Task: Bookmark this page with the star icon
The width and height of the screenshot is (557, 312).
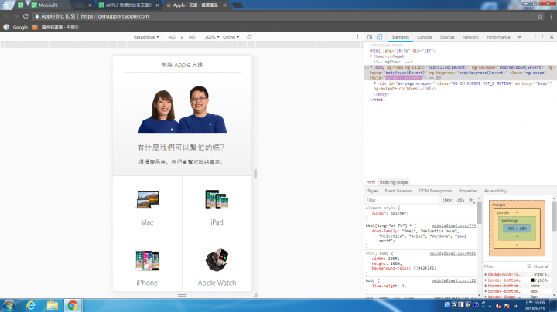Action: pos(540,16)
